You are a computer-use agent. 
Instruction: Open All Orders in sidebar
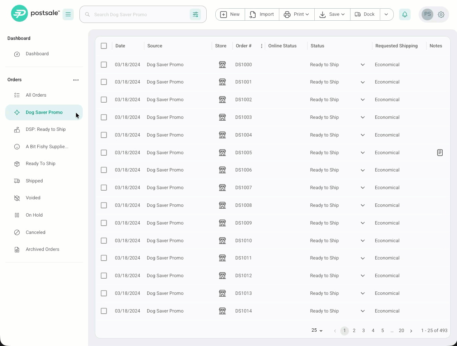[x=44, y=95]
